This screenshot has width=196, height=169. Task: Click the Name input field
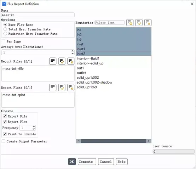click(x=38, y=15)
